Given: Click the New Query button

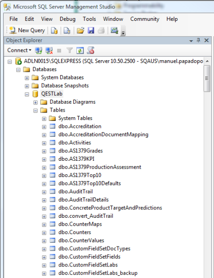Looking at the screenshot, I should point(27,30).
